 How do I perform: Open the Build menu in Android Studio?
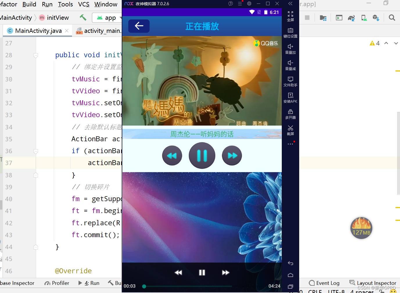pos(29,4)
